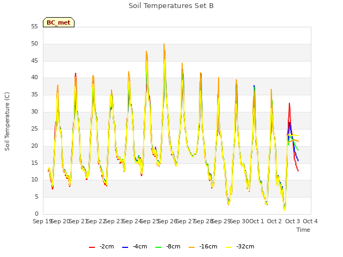
Task: Click the 10 y-axis tick label
Action: pos(34,180)
